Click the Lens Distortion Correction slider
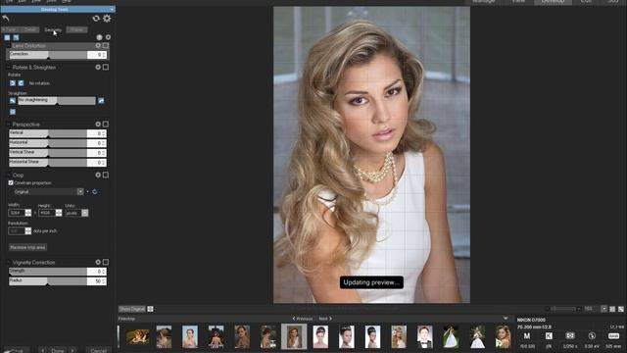Screen dimensions: 627x353 point(48,55)
